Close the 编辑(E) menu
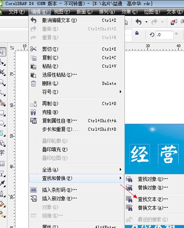This screenshot has width=184, height=228. (39, 12)
